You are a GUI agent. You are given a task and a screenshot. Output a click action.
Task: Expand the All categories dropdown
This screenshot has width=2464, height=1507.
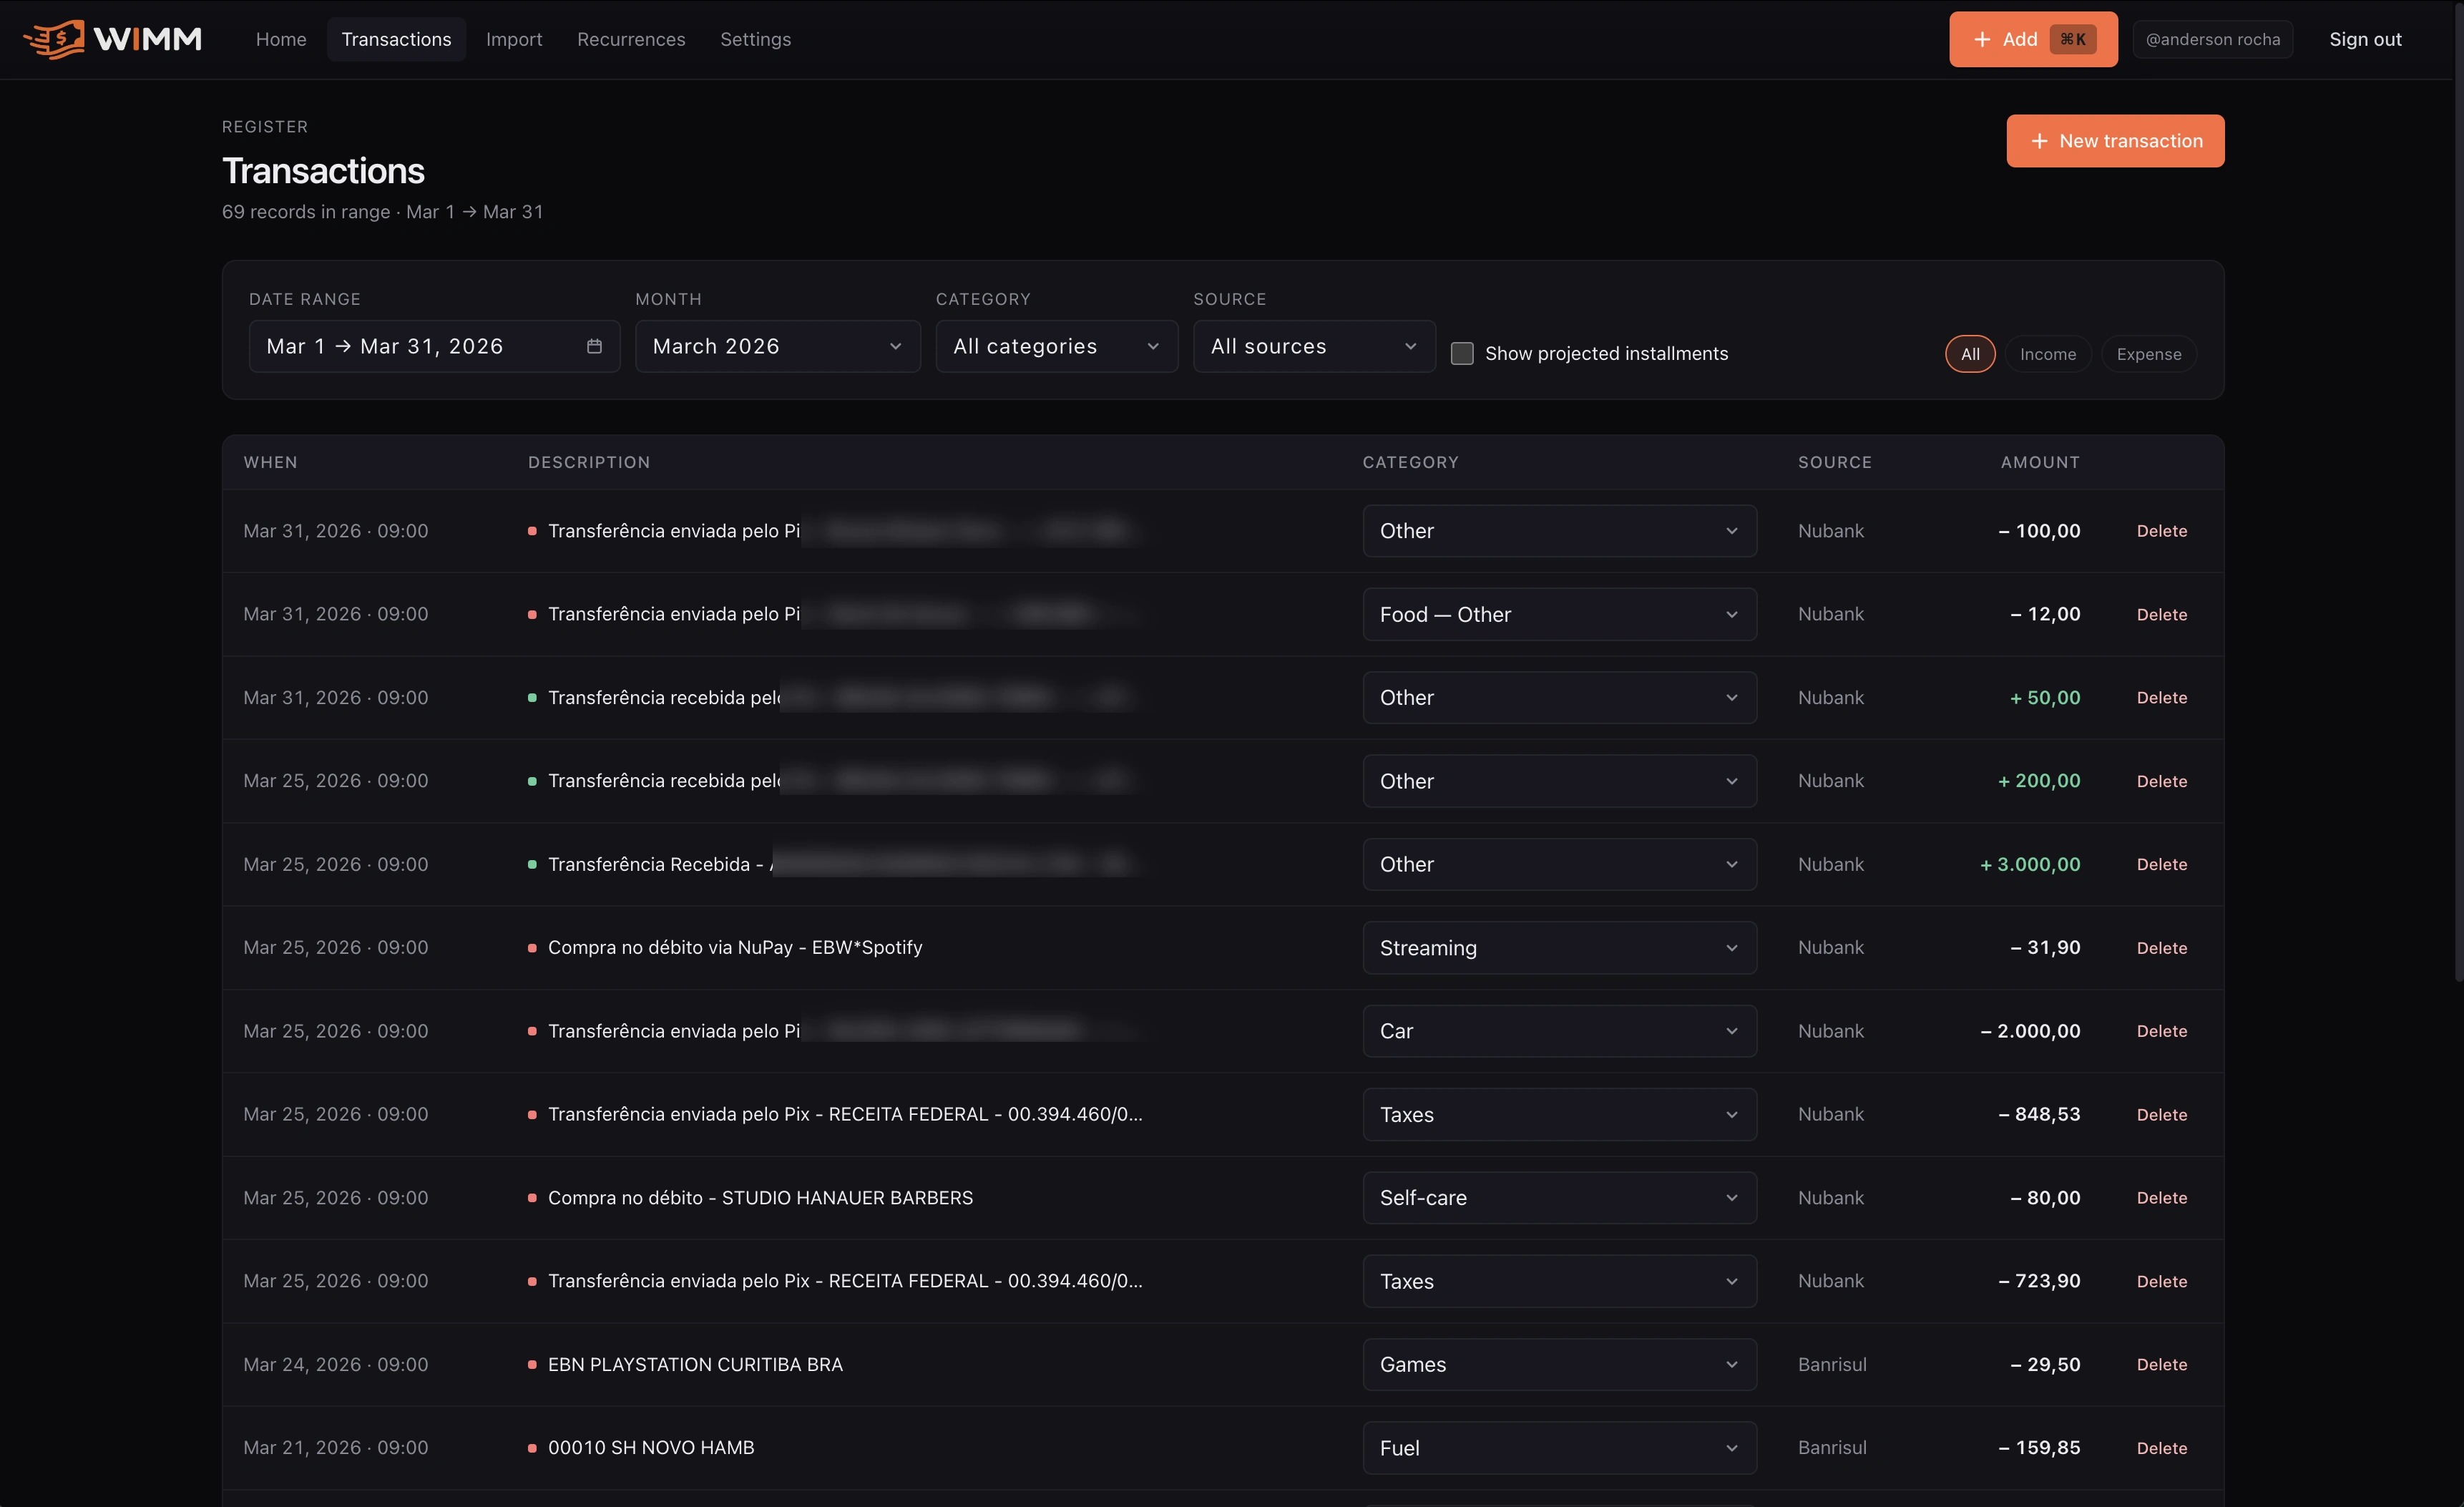1056,346
